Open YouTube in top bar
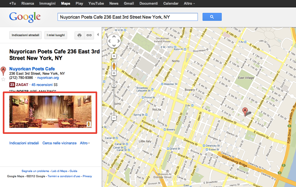 [96, 3]
